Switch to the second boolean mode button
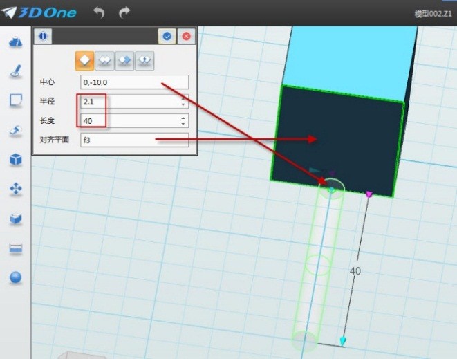 pyautogui.click(x=104, y=61)
